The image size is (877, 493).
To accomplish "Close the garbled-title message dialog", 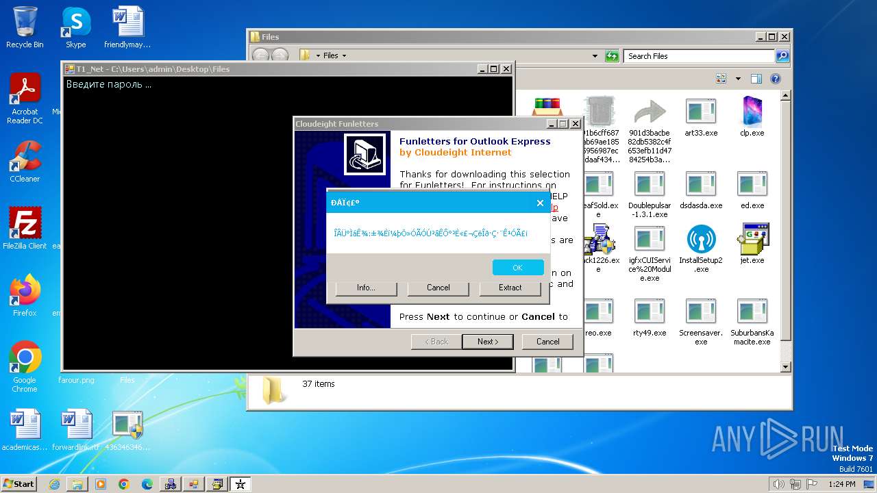I will pyautogui.click(x=540, y=203).
